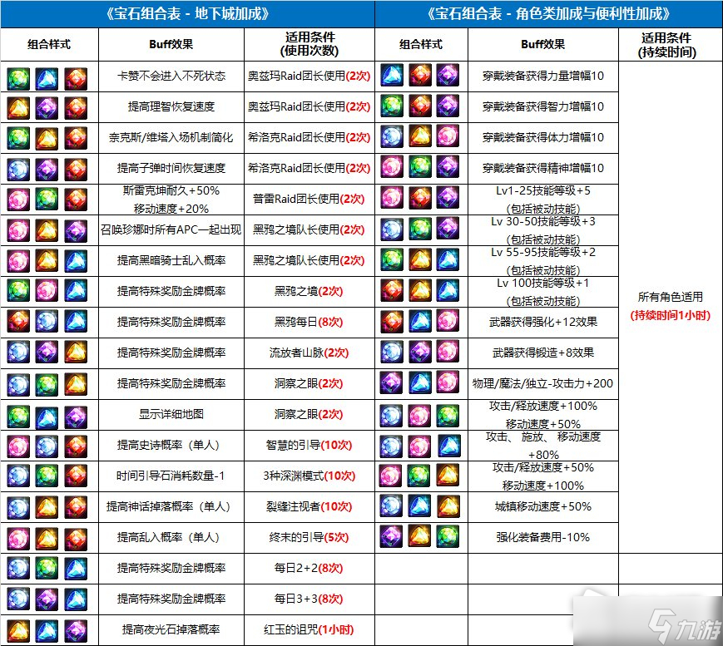Image resolution: width=723 pixels, height=646 pixels.
Task: Select the blue gem in 卡赞不会进入不死状态 row
Action: point(47,79)
